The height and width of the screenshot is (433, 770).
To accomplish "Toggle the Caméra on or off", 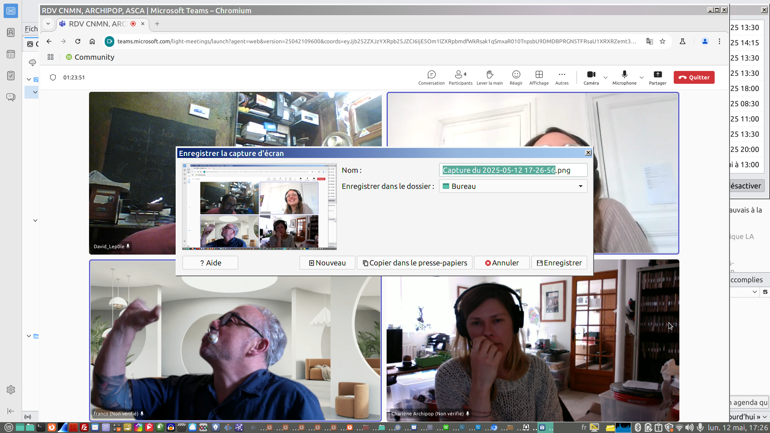I will click(591, 77).
